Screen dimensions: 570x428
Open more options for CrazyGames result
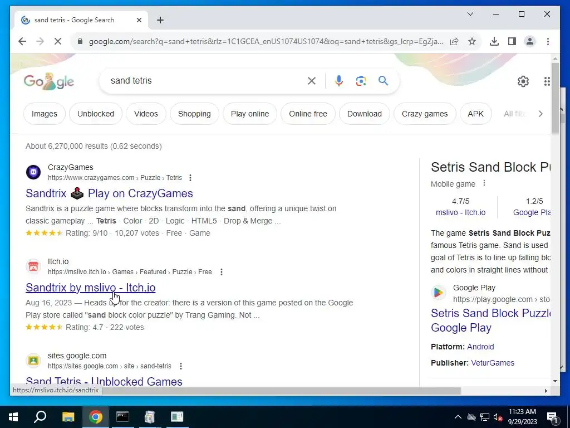pyautogui.click(x=190, y=178)
